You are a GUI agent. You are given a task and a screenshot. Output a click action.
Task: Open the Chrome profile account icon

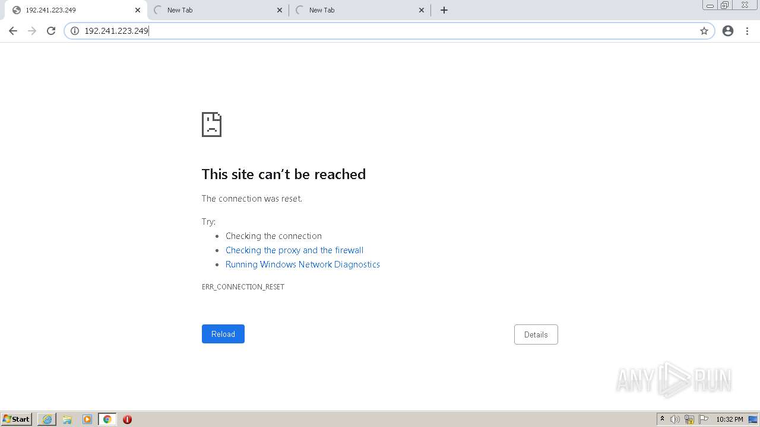[728, 31]
